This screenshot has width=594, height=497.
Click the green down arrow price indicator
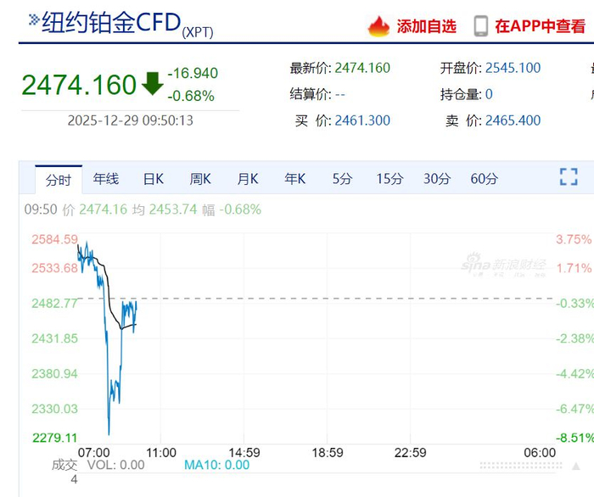tap(153, 83)
